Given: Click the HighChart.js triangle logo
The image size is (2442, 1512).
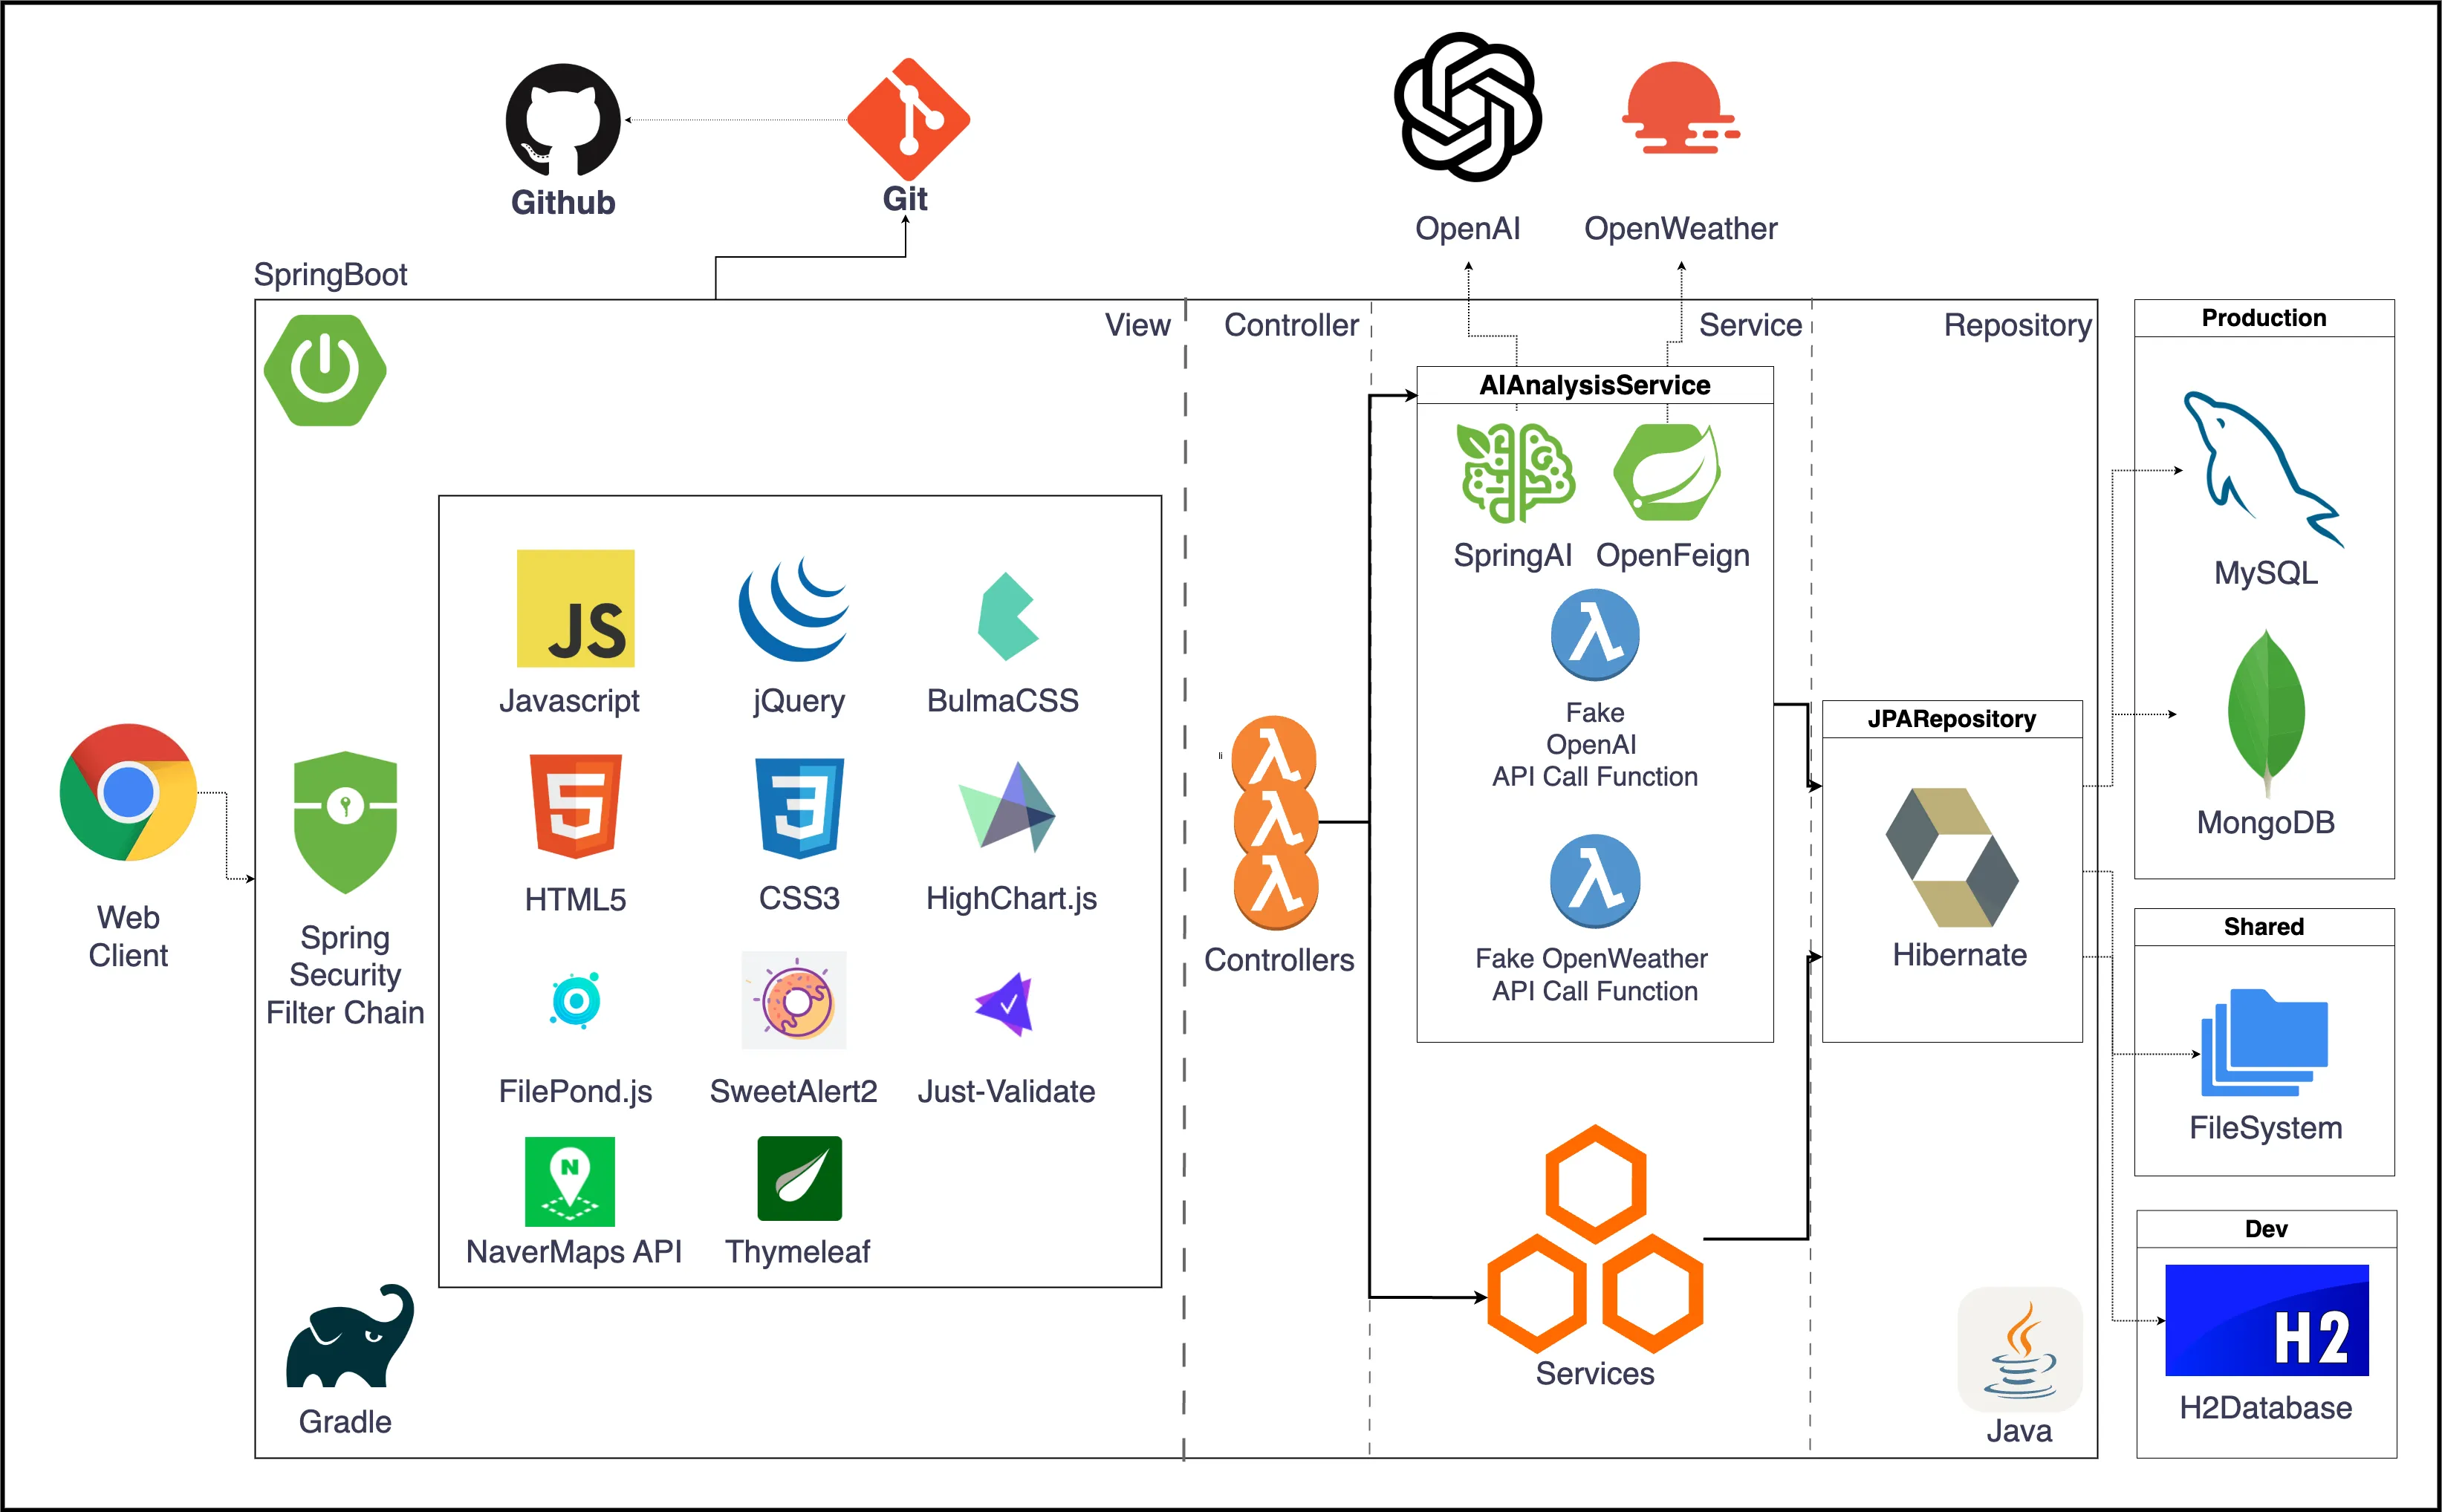Looking at the screenshot, I should pos(1007,807).
